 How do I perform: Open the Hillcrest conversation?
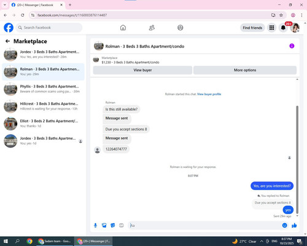pos(43,106)
